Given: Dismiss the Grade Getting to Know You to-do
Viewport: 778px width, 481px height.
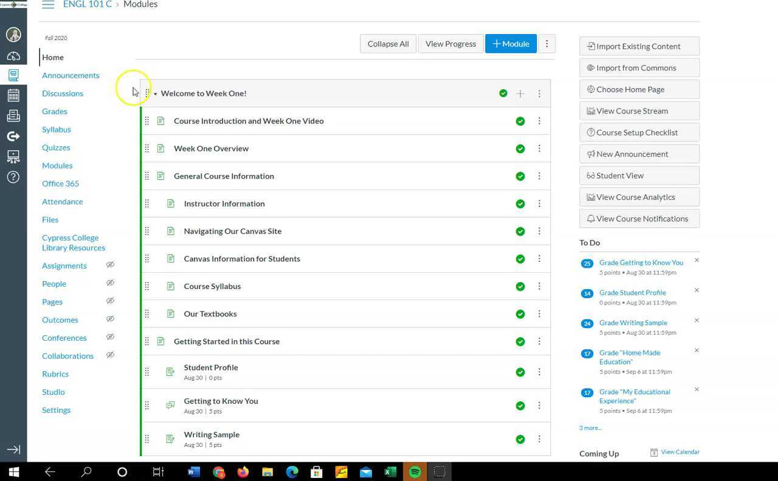Looking at the screenshot, I should pos(697,261).
